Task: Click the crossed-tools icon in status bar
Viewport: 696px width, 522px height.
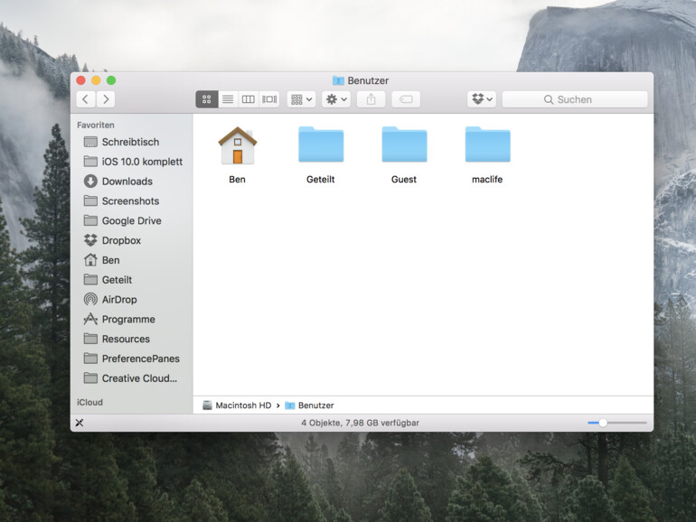Action: coord(80,423)
